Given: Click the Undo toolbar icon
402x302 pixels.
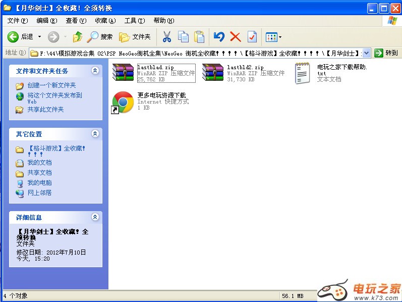Looking at the screenshot, I should click(219, 37).
